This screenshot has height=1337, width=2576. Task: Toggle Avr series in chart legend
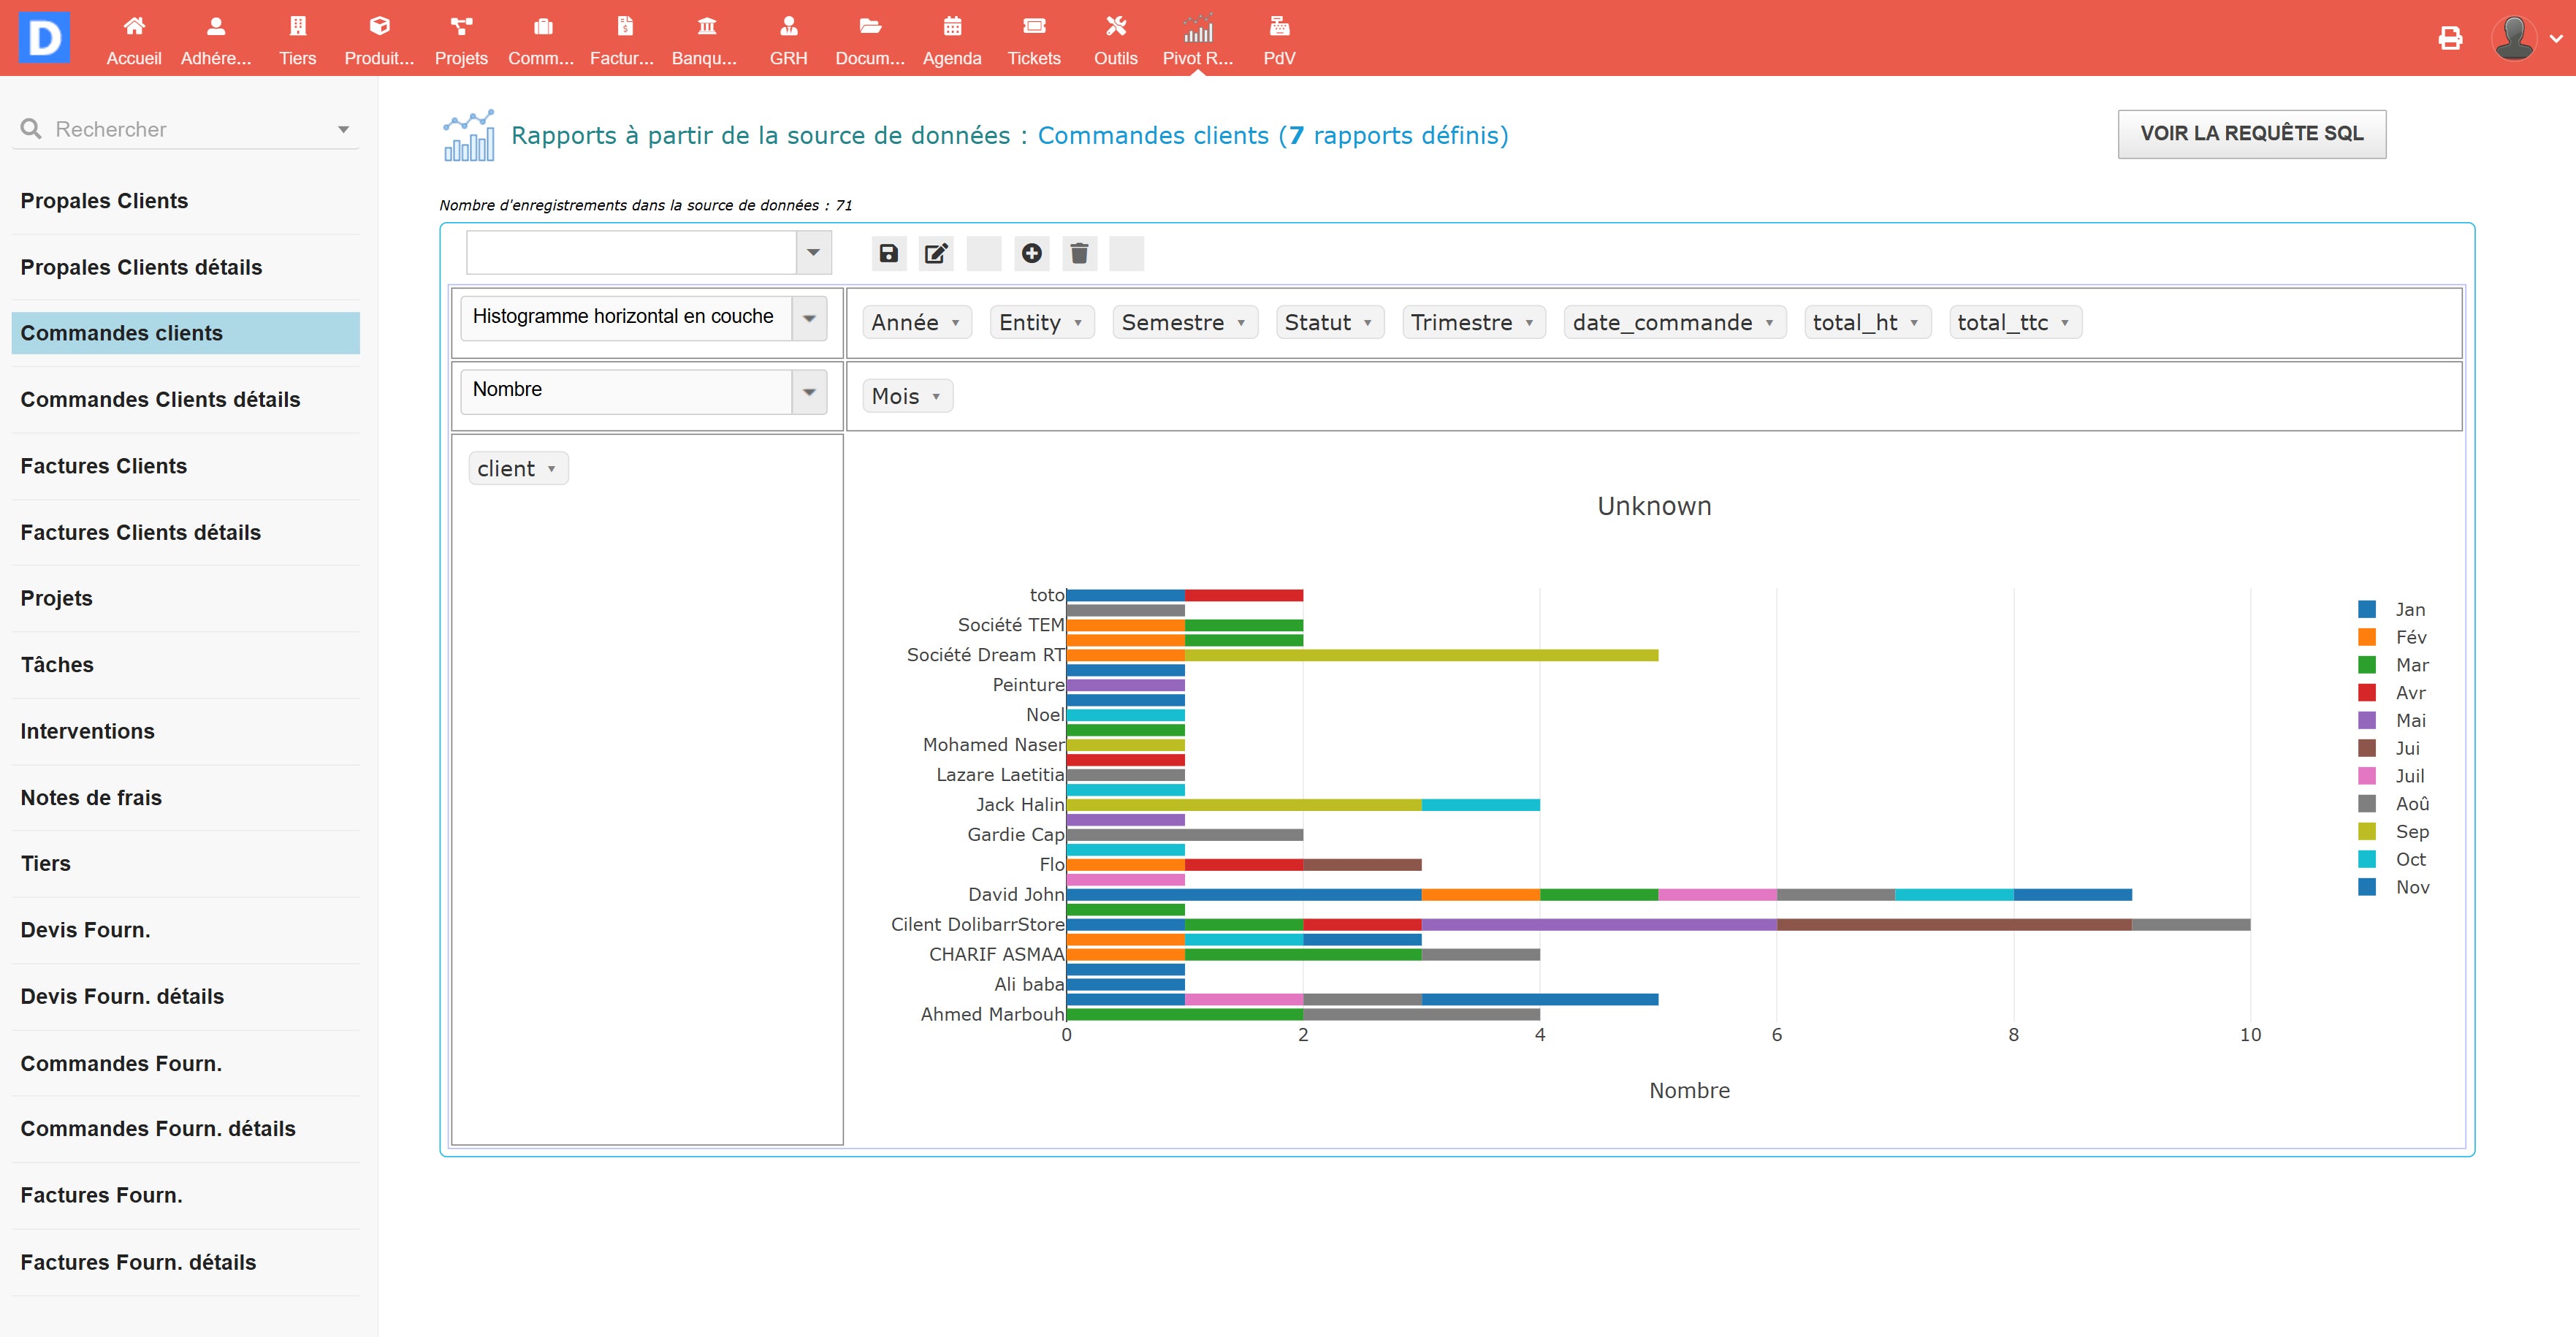(2410, 693)
